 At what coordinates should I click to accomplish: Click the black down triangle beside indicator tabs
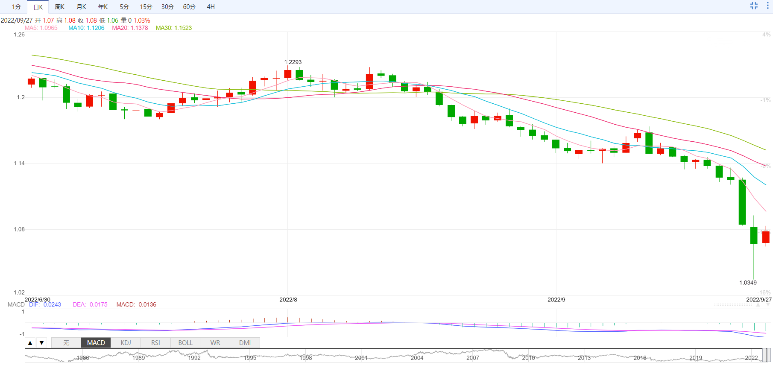coord(41,343)
